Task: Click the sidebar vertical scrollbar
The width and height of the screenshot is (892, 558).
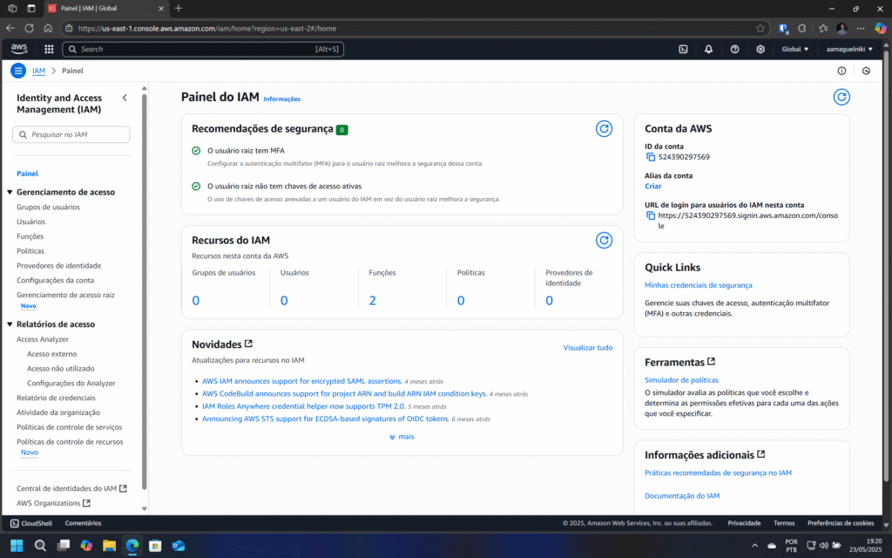Action: coord(144,290)
